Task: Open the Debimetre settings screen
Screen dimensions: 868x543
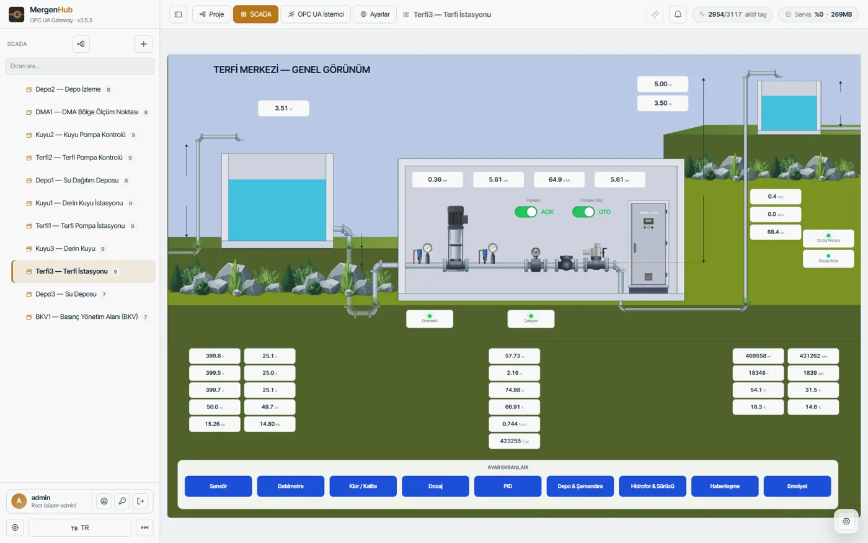Action: tap(291, 487)
